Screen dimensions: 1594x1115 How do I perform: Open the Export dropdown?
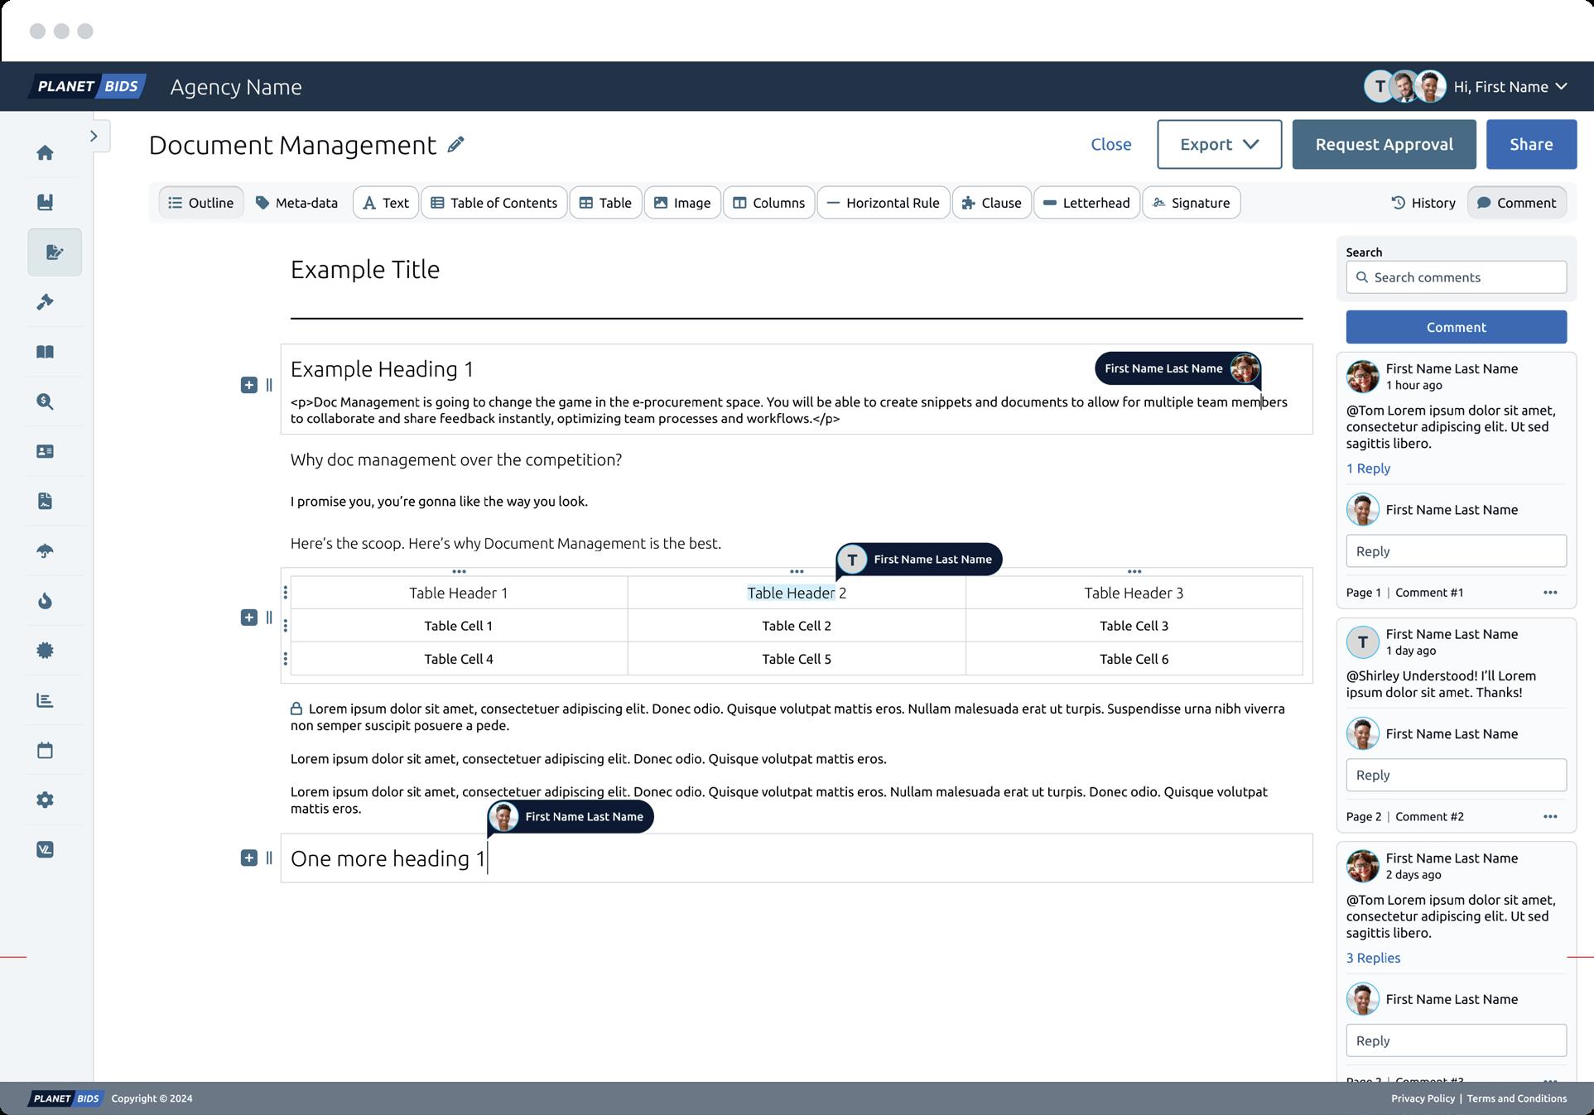(x=1219, y=145)
